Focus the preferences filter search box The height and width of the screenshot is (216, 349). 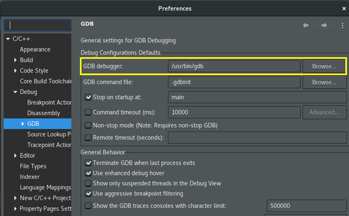pos(37,25)
